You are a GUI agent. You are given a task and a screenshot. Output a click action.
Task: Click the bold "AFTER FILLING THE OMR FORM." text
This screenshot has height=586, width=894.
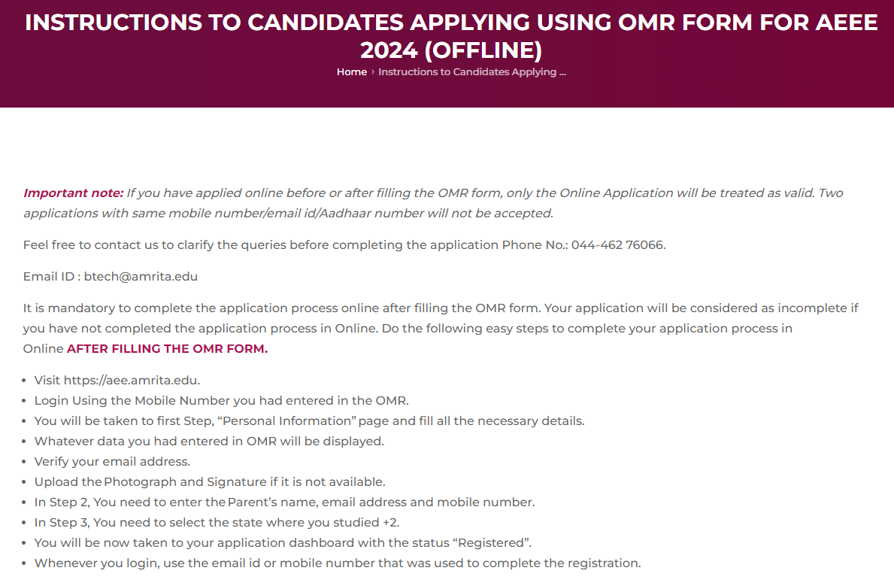pyautogui.click(x=167, y=349)
